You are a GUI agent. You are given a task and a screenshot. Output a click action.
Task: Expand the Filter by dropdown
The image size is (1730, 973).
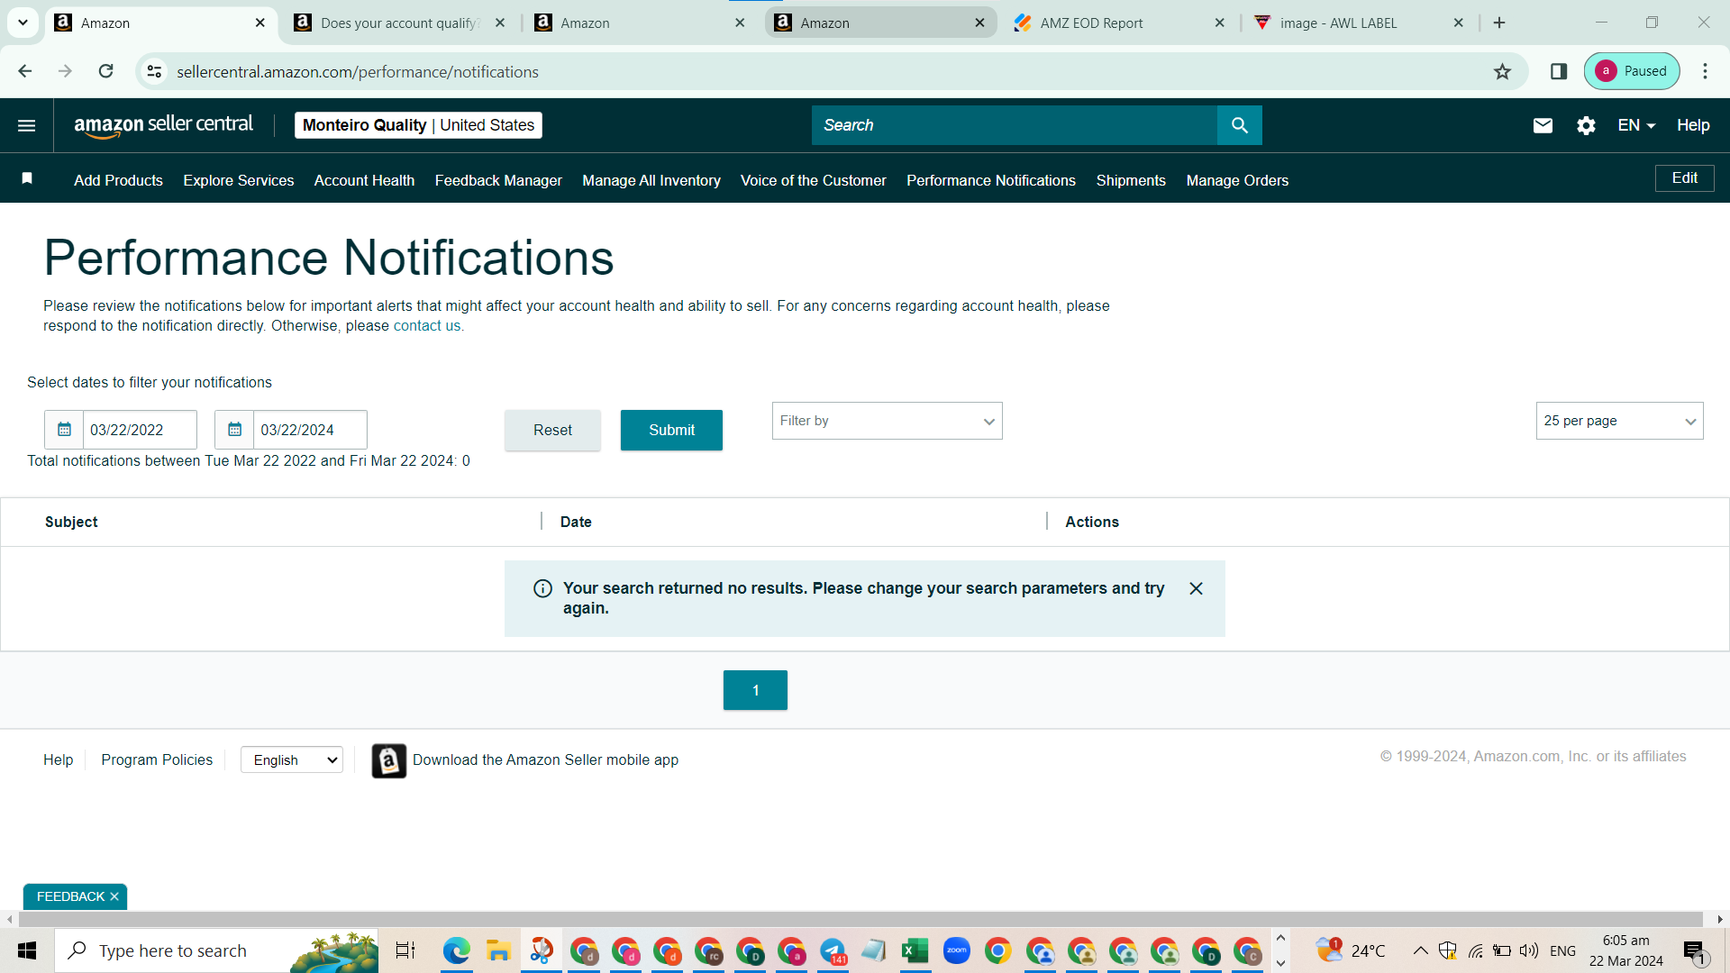(887, 421)
